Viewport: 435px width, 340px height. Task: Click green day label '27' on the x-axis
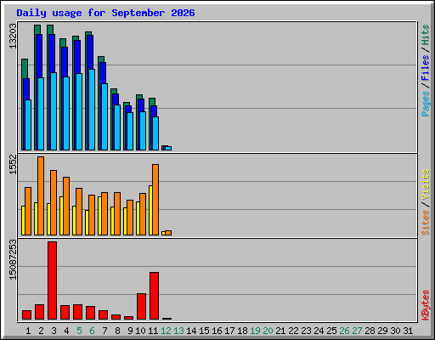(357, 331)
